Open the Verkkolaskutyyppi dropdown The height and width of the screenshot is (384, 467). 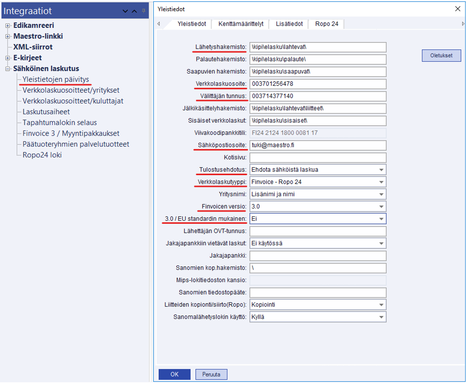(x=381, y=182)
